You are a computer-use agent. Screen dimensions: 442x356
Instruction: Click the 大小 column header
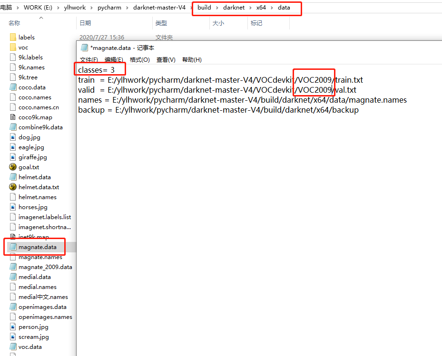[218, 23]
